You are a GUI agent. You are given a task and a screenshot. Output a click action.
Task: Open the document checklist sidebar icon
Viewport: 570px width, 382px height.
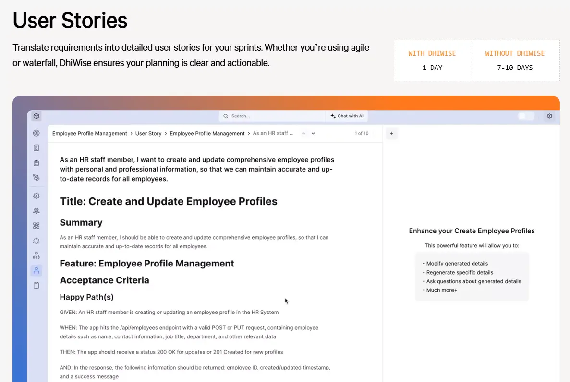36,148
